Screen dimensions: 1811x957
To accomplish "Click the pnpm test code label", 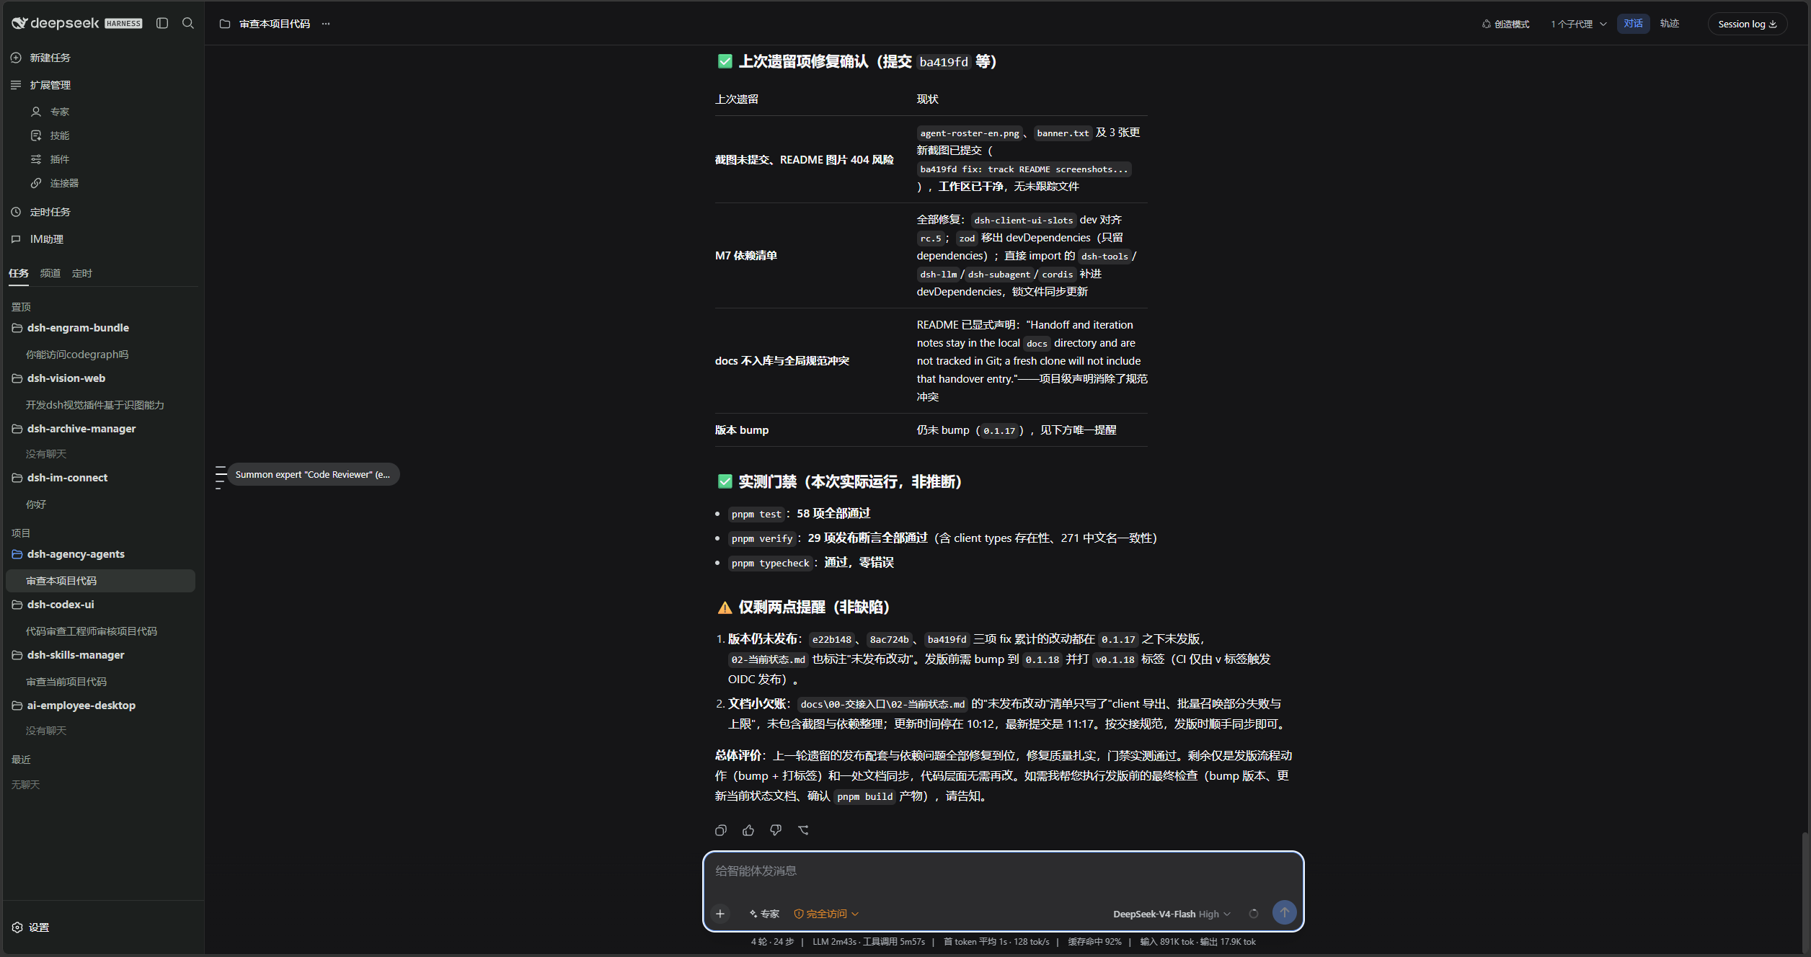I will point(756,514).
